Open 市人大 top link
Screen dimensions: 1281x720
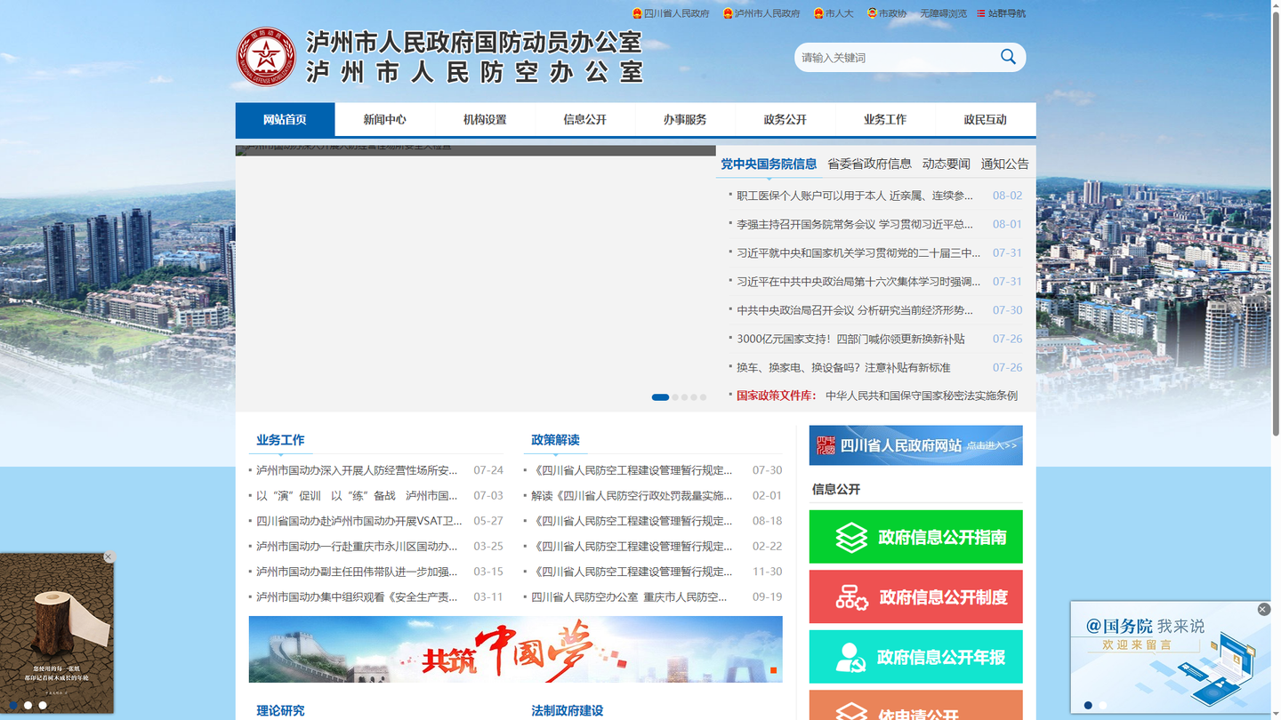tap(834, 13)
